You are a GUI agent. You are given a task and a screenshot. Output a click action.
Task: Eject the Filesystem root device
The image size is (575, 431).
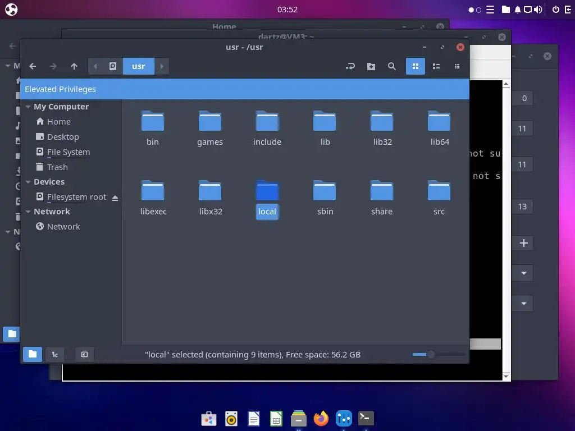[x=115, y=198]
